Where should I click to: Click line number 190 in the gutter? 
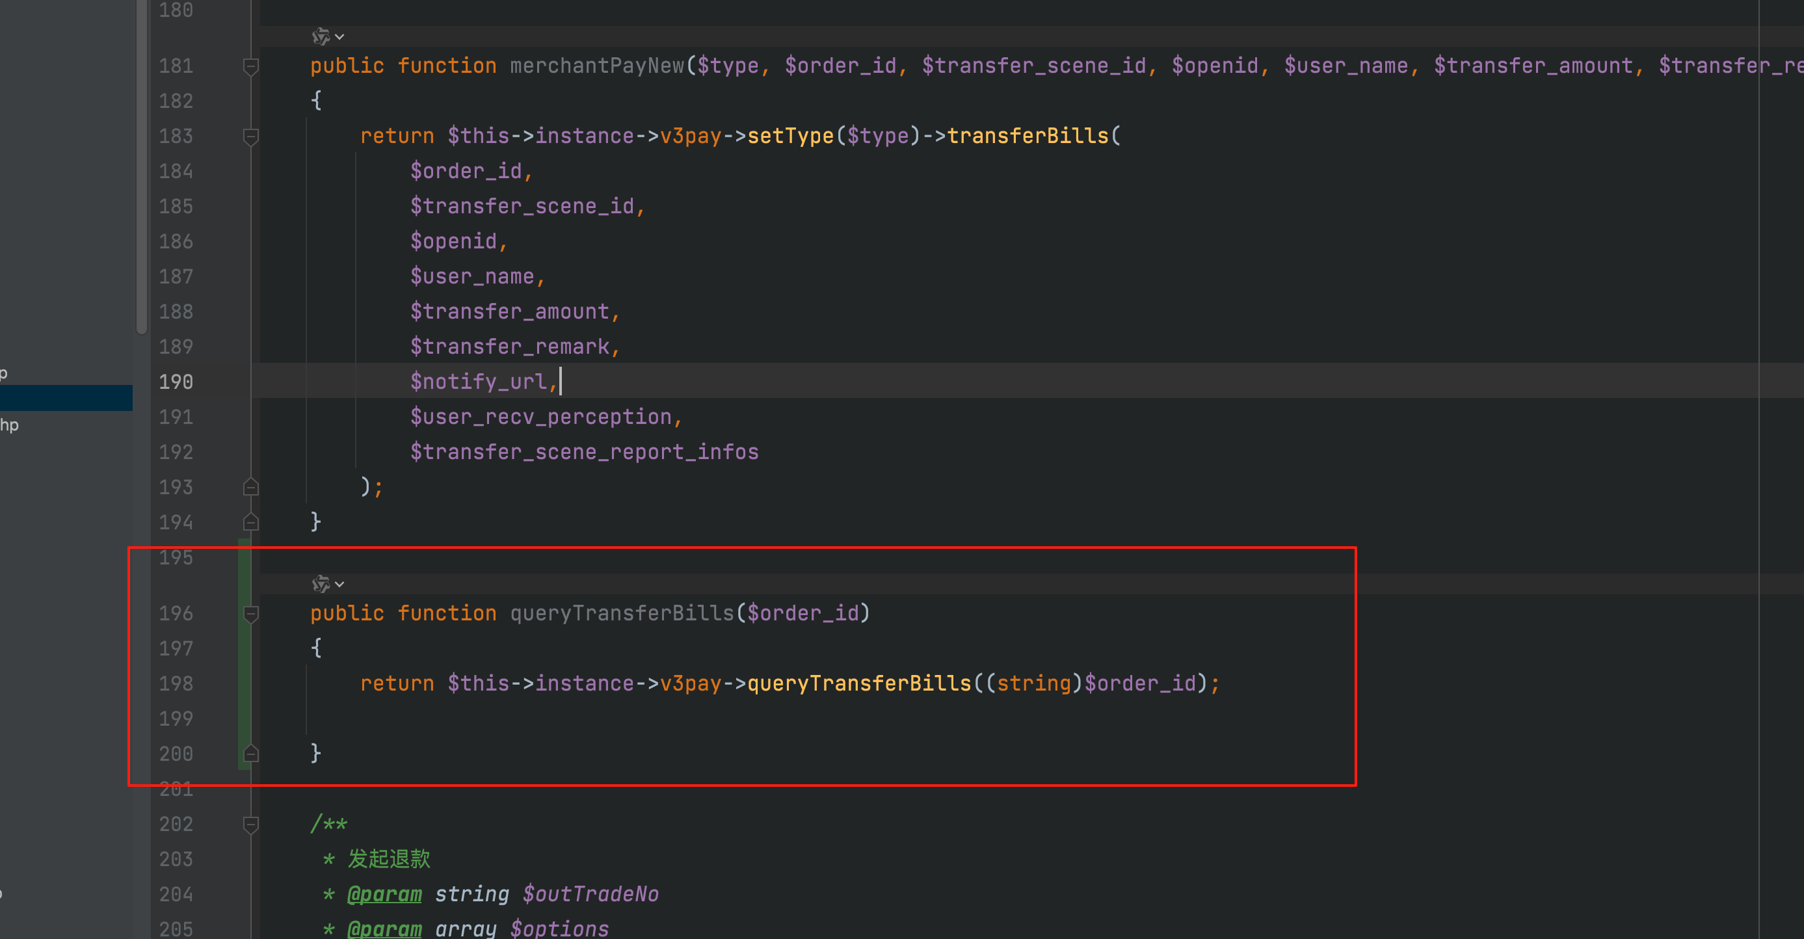click(176, 382)
